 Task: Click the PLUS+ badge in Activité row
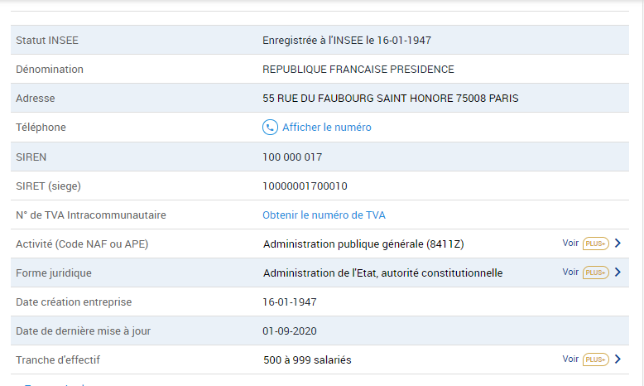click(x=595, y=244)
